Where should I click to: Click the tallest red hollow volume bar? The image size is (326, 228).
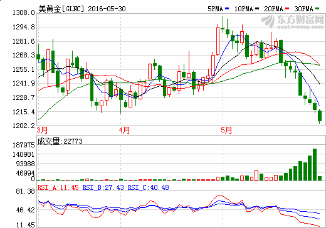point(256,176)
